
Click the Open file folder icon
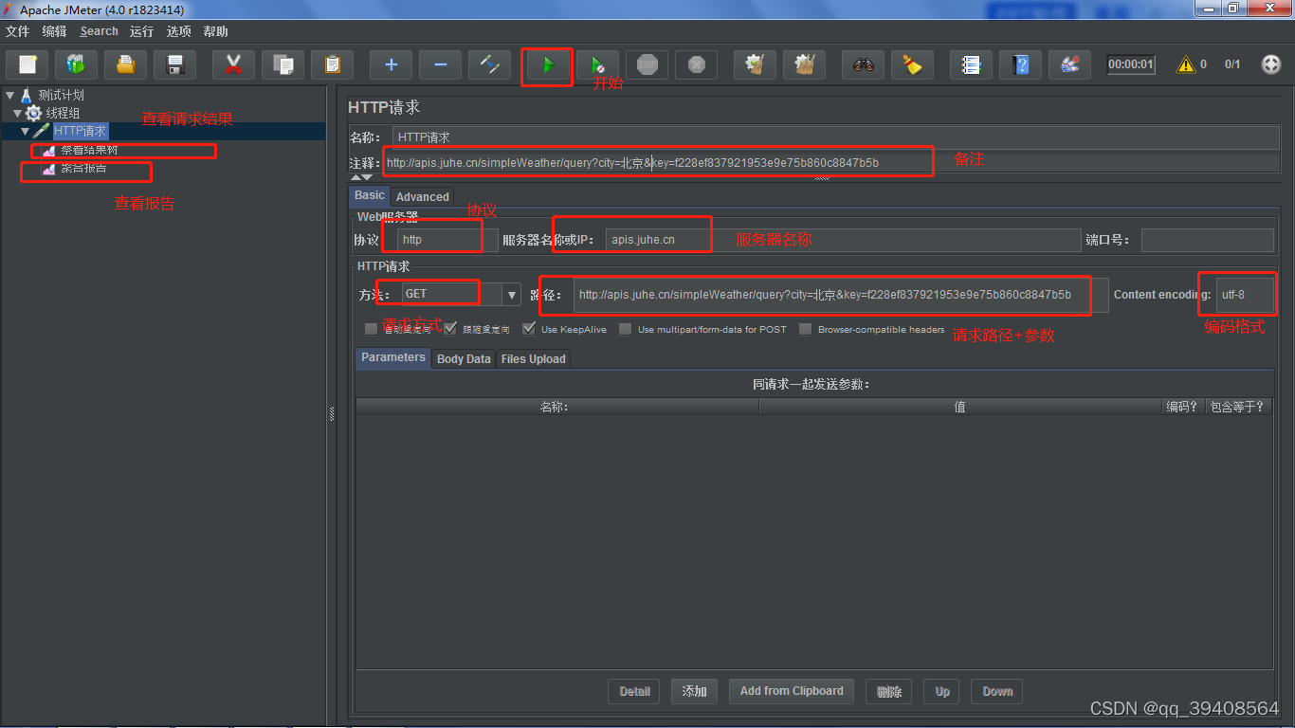pyautogui.click(x=125, y=65)
